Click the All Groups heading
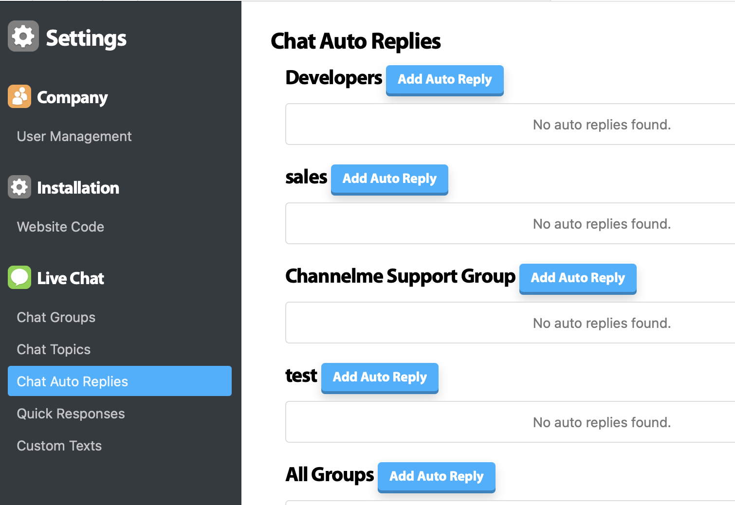 330,474
